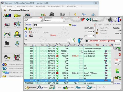Image resolution: width=123 pixels, height=92 pixels.
Task: Click the buildings company icon
Action: click(x=110, y=20)
